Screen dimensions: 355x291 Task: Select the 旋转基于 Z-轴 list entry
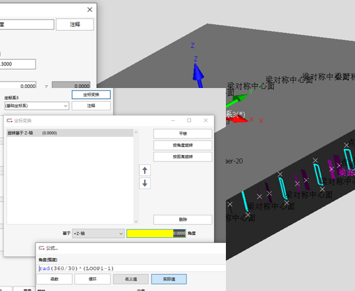70,133
